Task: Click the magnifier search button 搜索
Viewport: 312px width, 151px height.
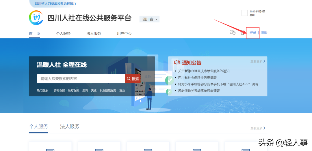Action: (x=133, y=79)
